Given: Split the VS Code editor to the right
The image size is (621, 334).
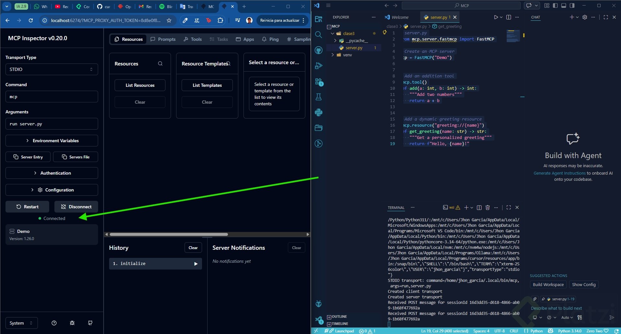Looking at the screenshot, I should [509, 17].
